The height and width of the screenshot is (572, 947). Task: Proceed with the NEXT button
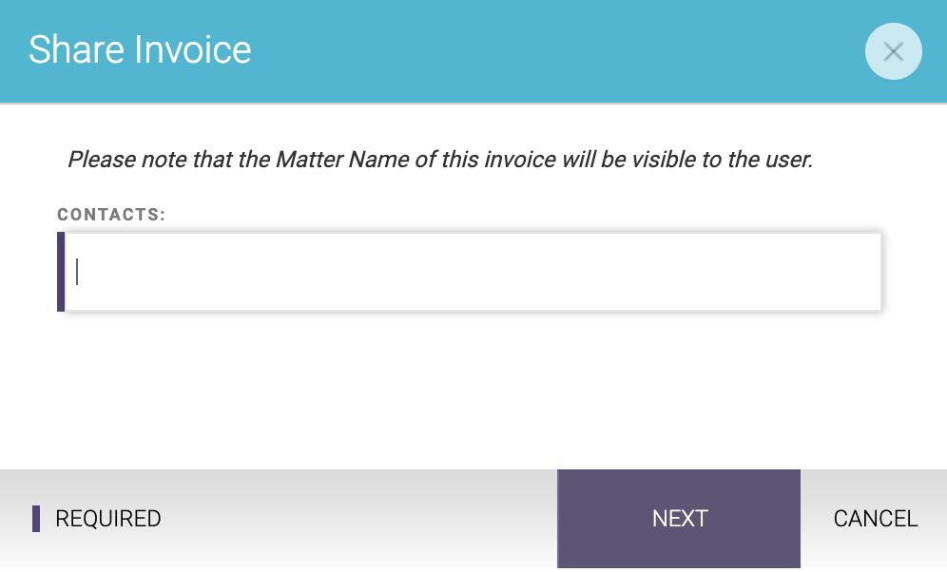[679, 518]
